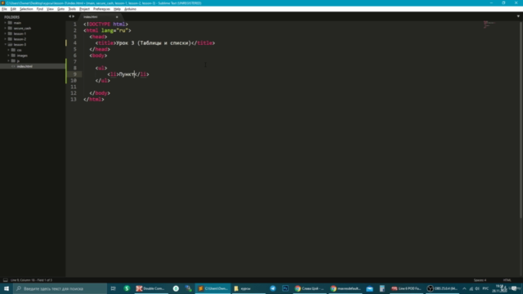This screenshot has width=523, height=294.
Task: Switch to Sublime Text taskbar button
Action: 212,288
